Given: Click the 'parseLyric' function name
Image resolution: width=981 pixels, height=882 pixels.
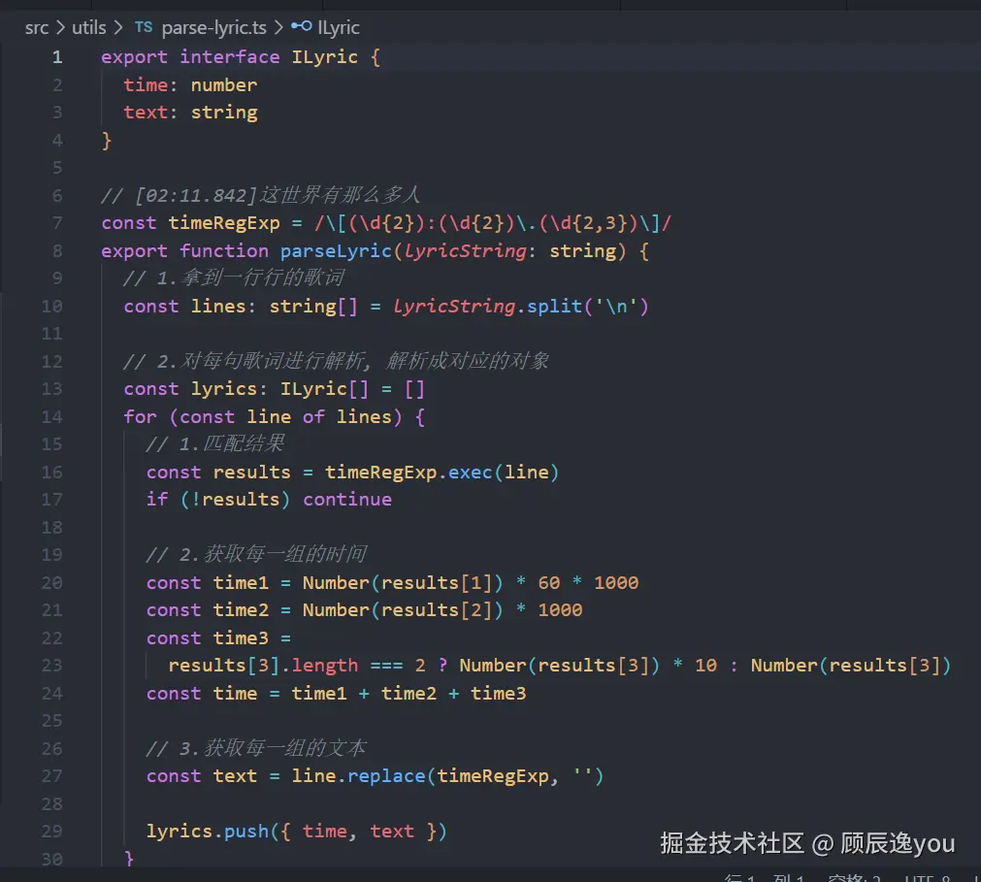Looking at the screenshot, I should pos(336,251).
